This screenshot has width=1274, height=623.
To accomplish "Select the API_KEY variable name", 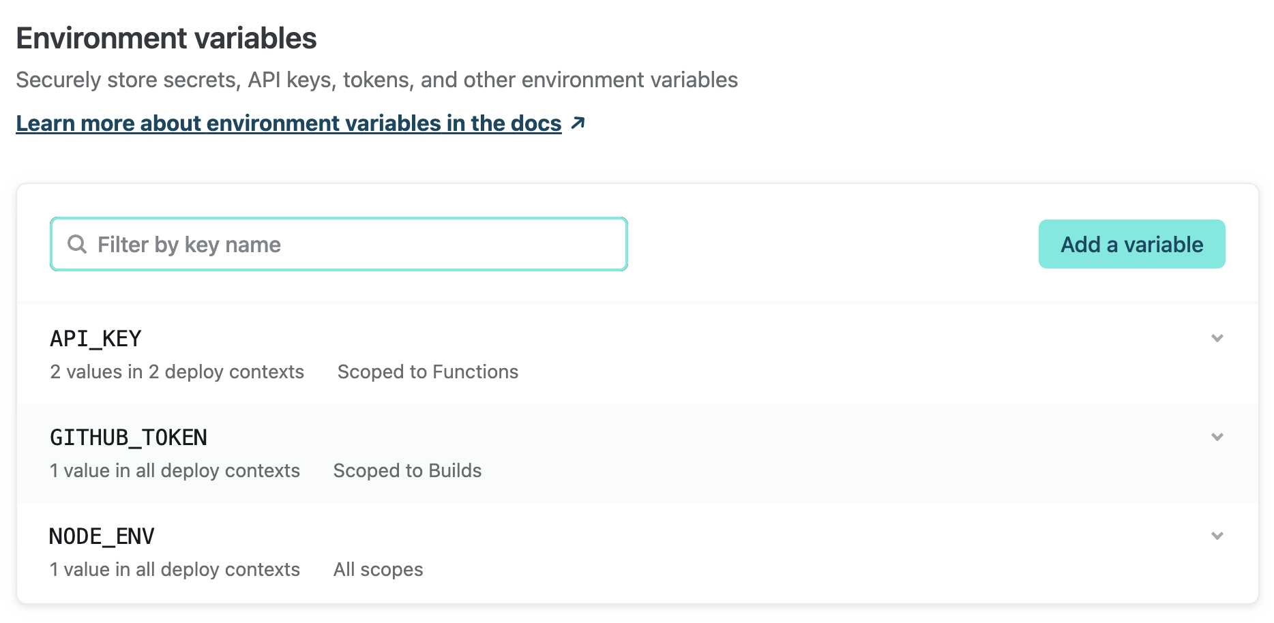I will pyautogui.click(x=95, y=339).
